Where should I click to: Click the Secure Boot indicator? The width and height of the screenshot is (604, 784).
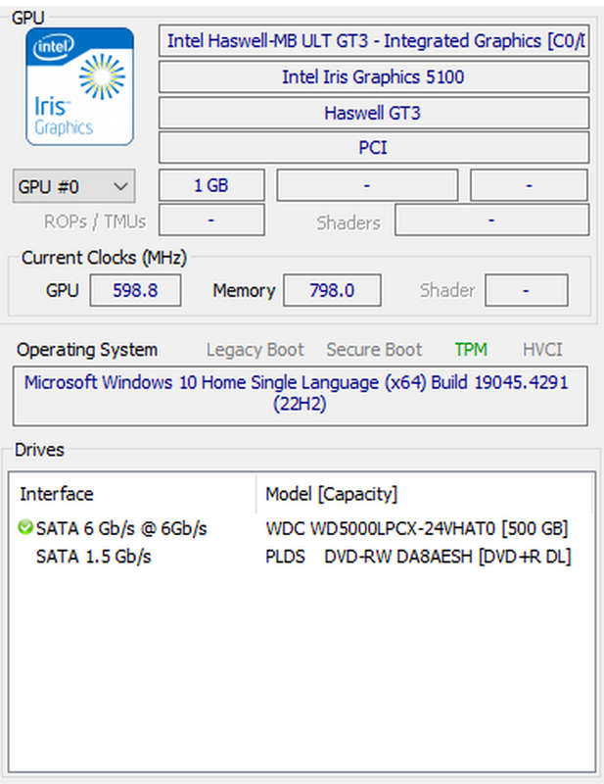click(x=374, y=350)
